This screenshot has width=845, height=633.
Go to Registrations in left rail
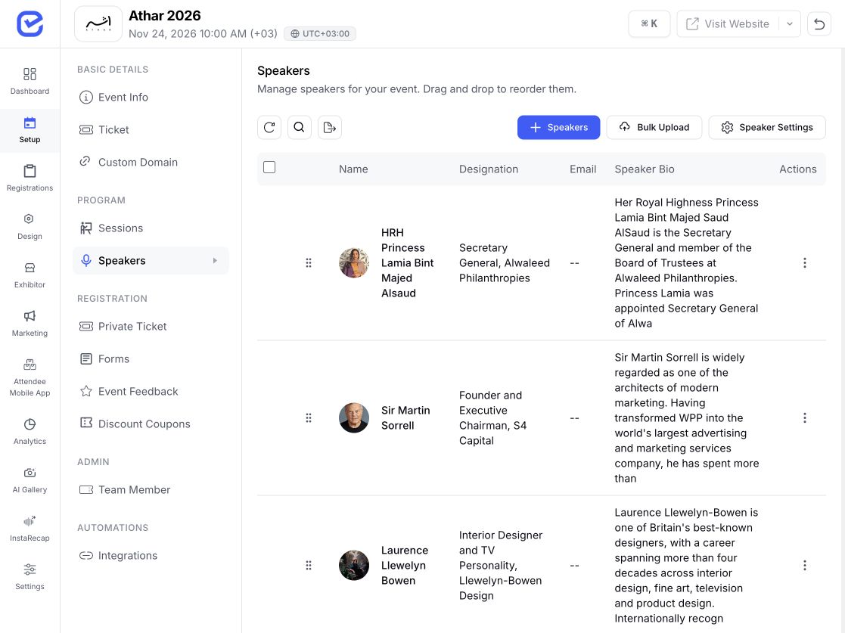pos(30,178)
